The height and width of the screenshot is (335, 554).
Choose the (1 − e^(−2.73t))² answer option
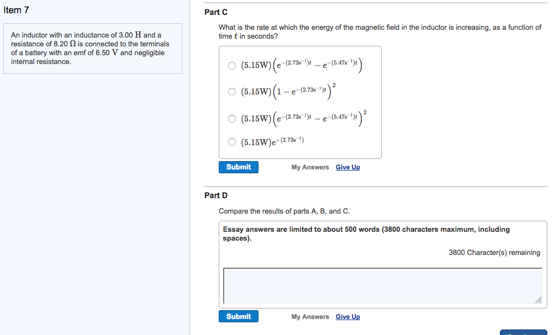pos(232,92)
